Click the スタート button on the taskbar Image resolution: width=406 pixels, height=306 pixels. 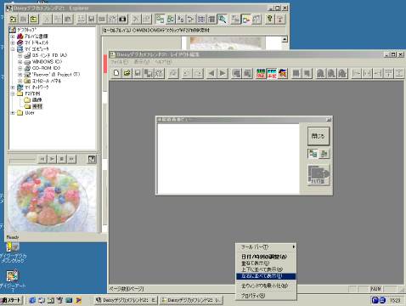click(x=11, y=300)
